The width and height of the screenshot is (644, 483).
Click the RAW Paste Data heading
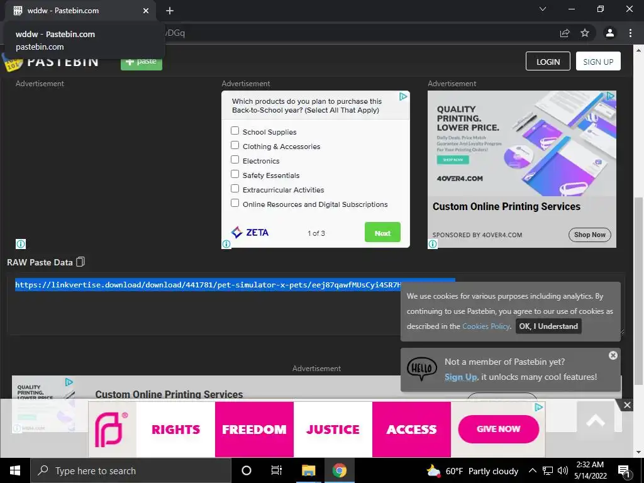[x=40, y=262]
